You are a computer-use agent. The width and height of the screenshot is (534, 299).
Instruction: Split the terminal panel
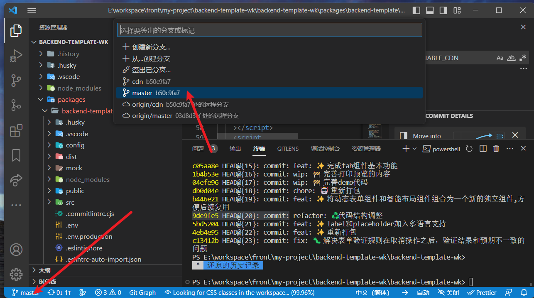(x=483, y=149)
